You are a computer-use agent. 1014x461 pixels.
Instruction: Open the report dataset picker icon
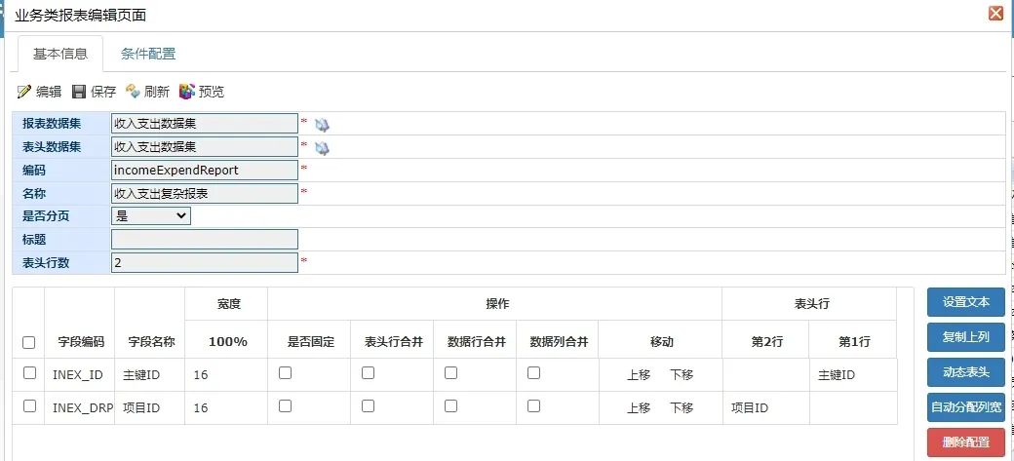(322, 124)
